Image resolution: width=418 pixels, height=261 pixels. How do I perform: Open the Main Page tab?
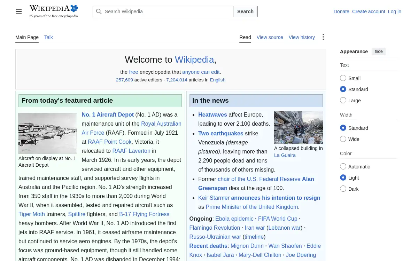[x=27, y=37]
